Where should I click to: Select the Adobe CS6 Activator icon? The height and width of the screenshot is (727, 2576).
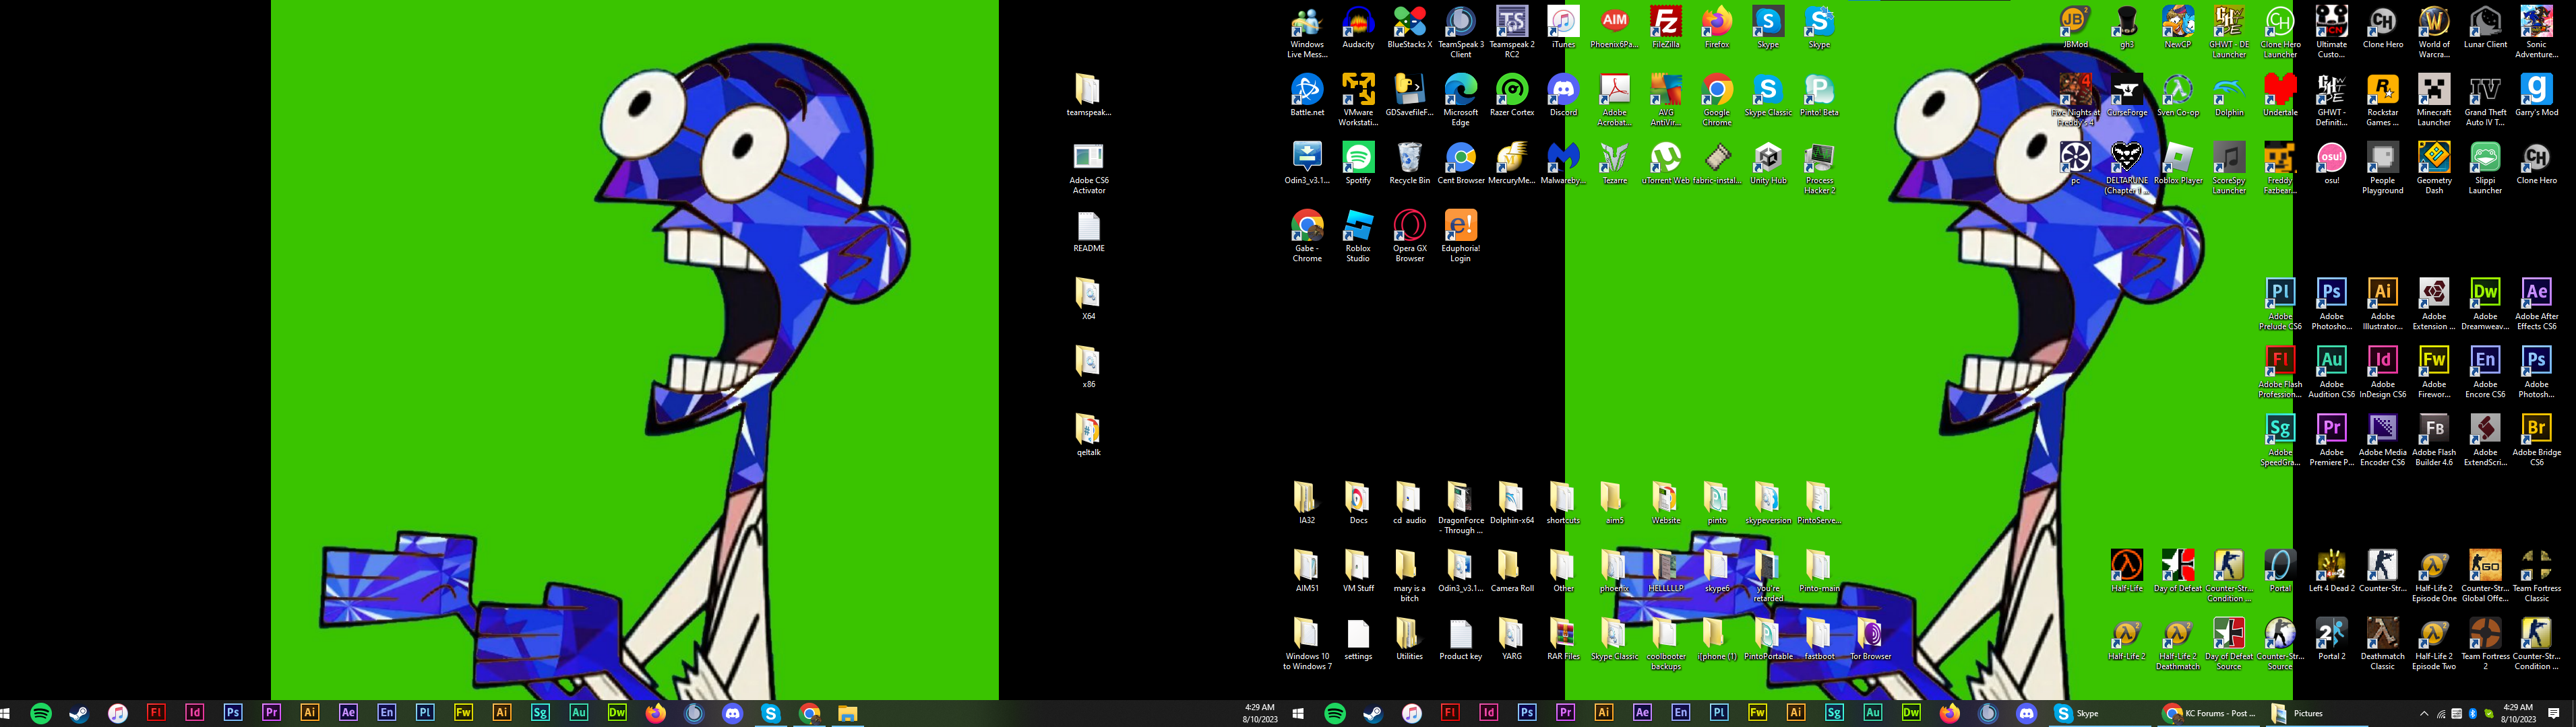click(1088, 167)
